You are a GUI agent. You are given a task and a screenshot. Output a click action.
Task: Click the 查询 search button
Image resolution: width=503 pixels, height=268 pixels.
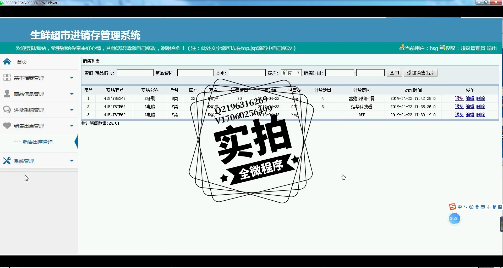394,73
